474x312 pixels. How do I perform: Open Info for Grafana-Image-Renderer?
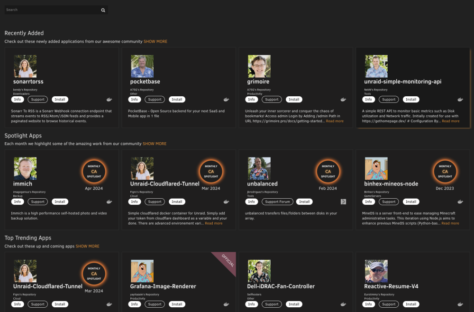click(135, 304)
